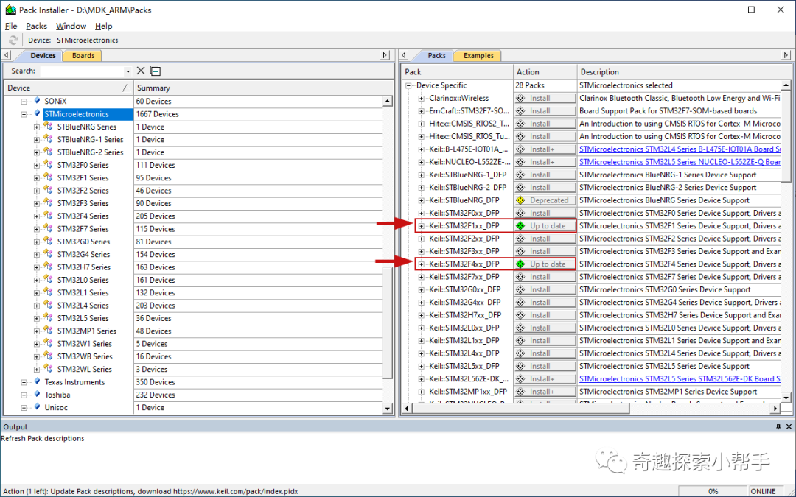The height and width of the screenshot is (497, 796).
Task: Expand the Clarinox::Wireless pack row
Action: point(422,99)
